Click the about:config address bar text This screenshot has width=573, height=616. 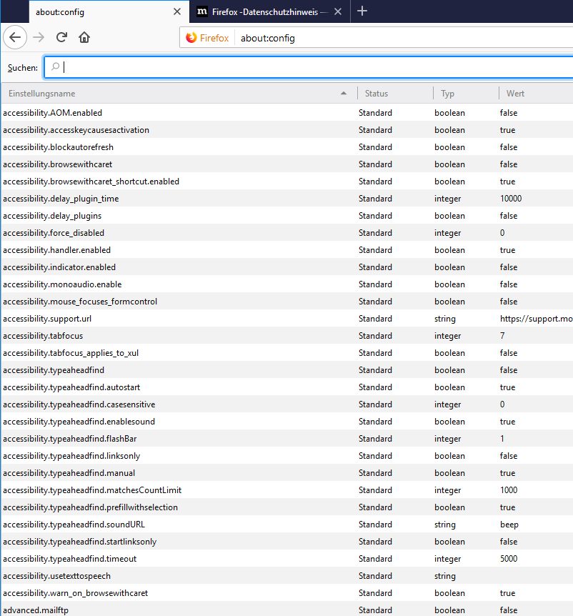click(268, 38)
